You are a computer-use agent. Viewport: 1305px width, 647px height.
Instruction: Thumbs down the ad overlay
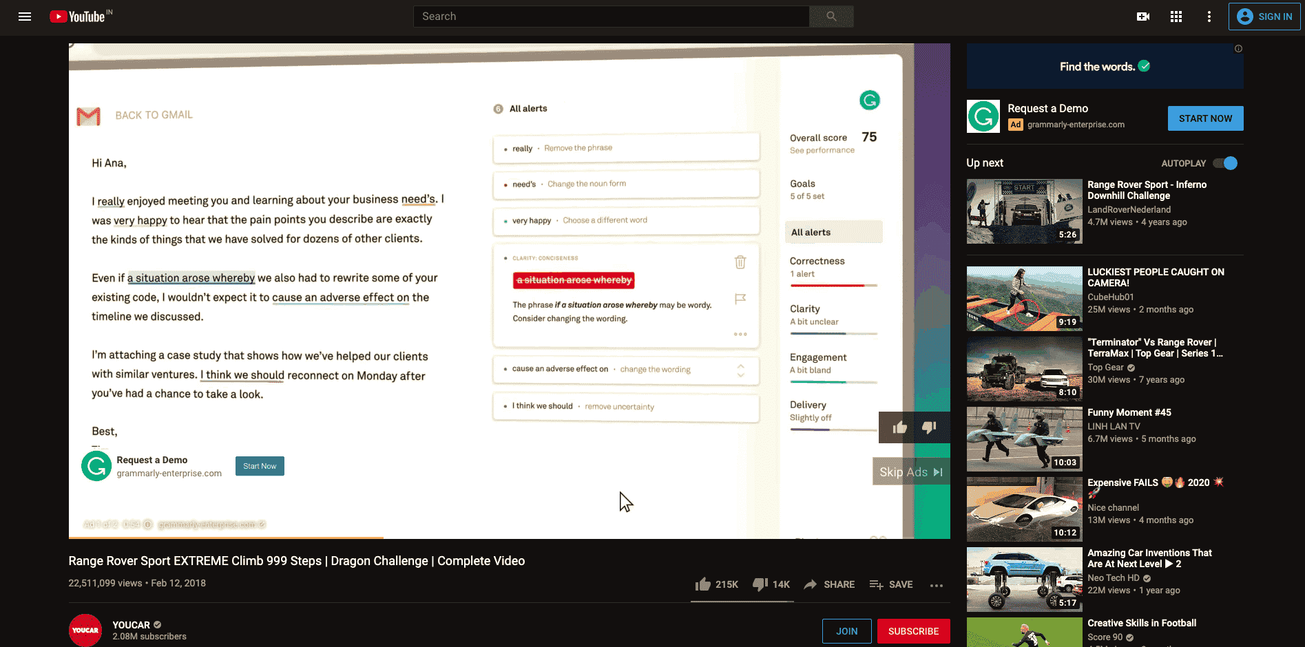tap(929, 428)
